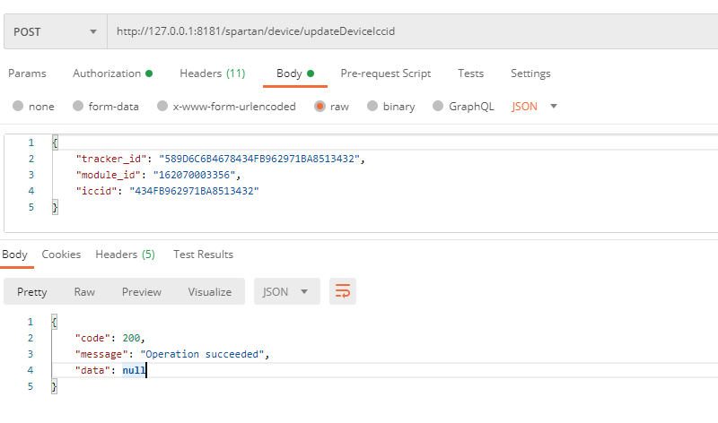Switch to the request Tests tab
Image resolution: width=718 pixels, height=423 pixels.
click(470, 73)
